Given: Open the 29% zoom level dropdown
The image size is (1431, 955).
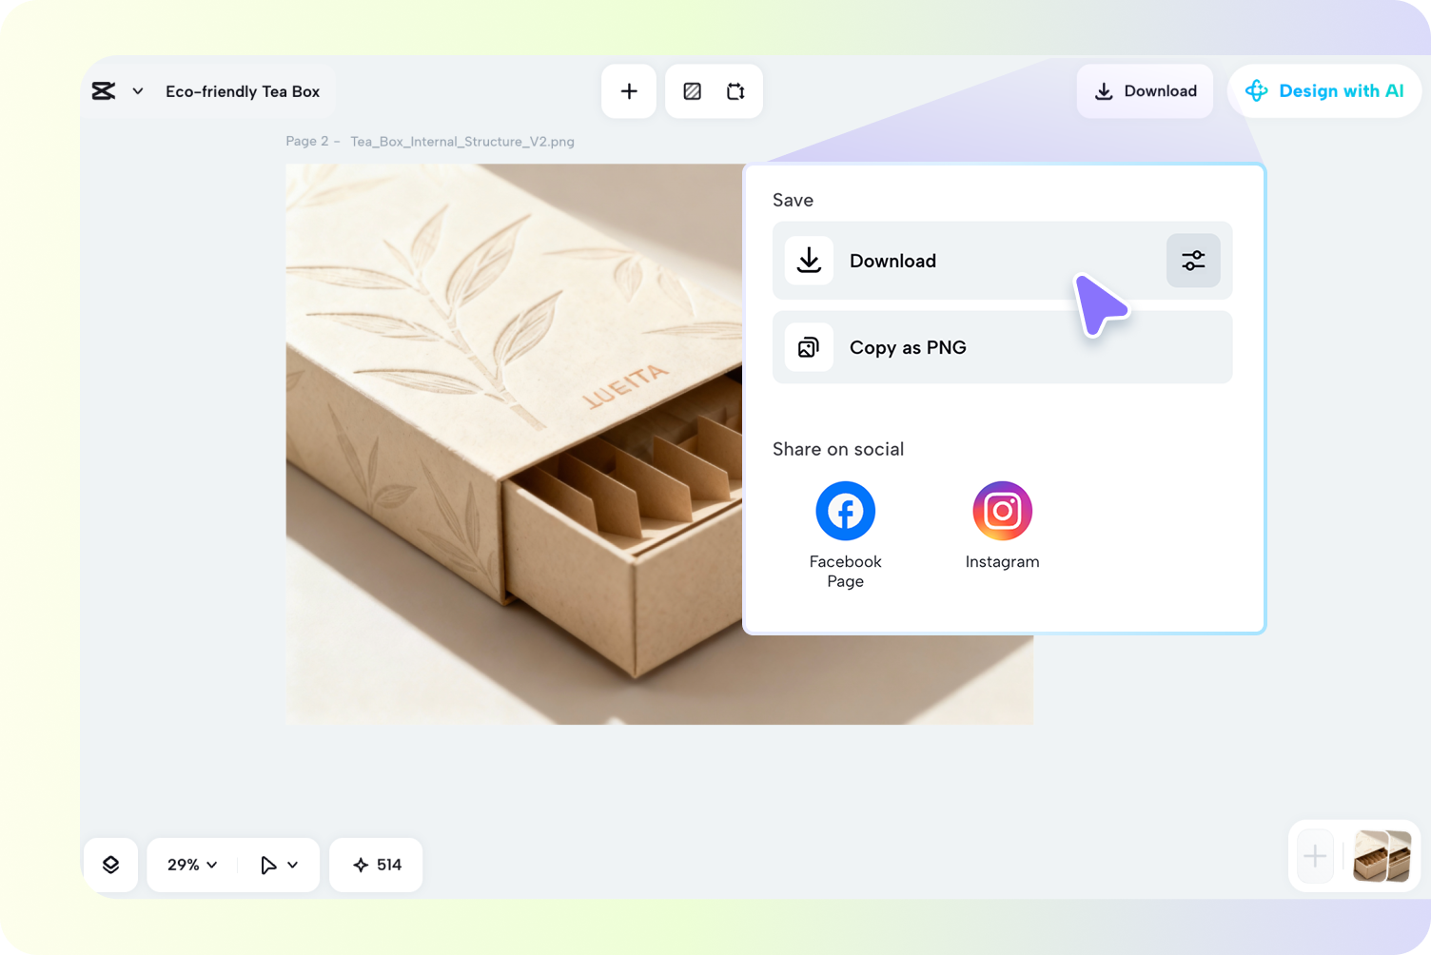Looking at the screenshot, I should tap(192, 865).
